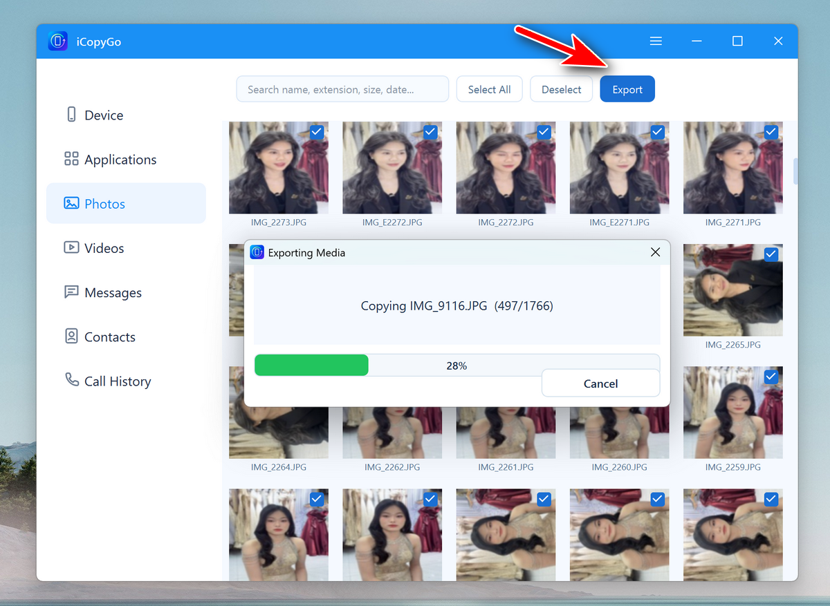The image size is (830, 606).
Task: Click the Deselect button
Action: [561, 89]
